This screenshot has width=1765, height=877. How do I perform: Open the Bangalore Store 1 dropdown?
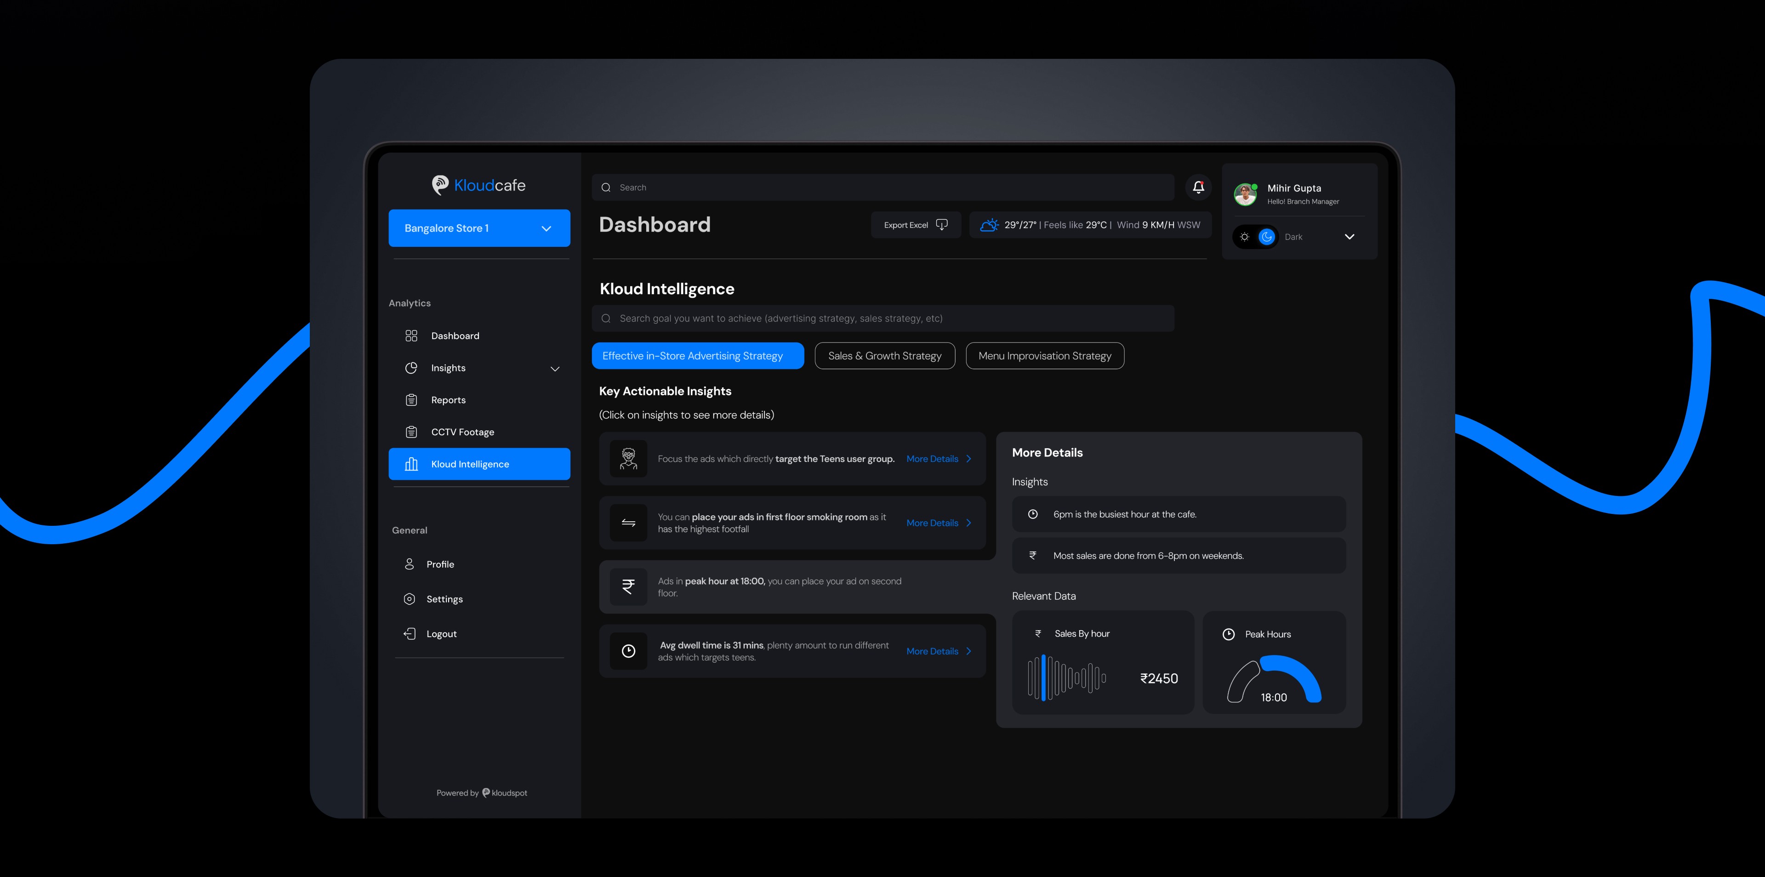point(479,228)
